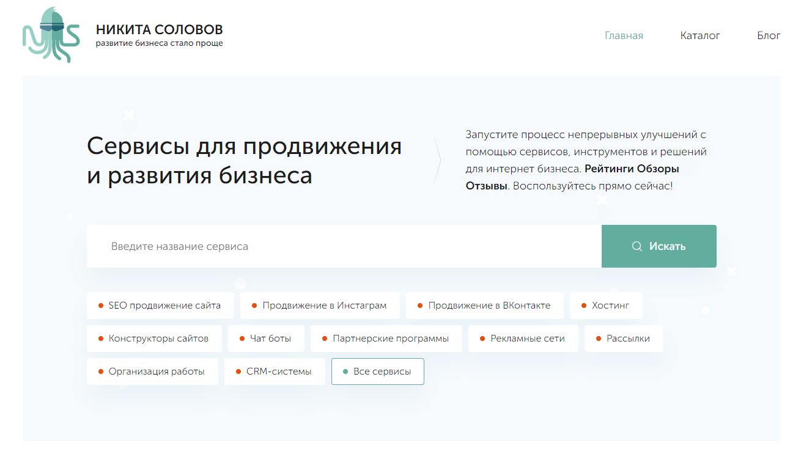Screen dimensions: 801x465
Task: Select the Продвижение в Инстаграм filter
Action: (320, 305)
